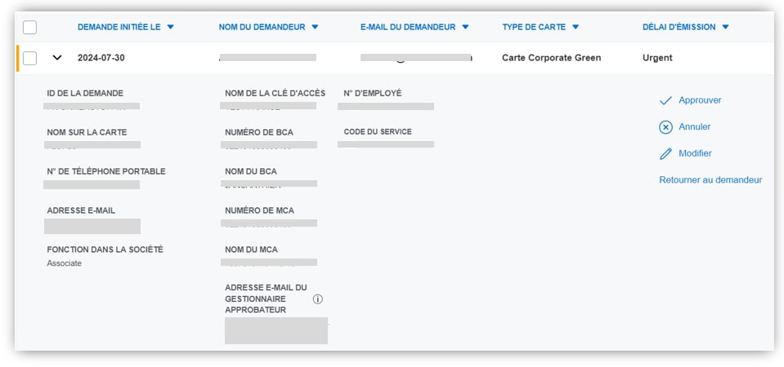
Task: Click the Approuver link text
Action: [x=700, y=100]
